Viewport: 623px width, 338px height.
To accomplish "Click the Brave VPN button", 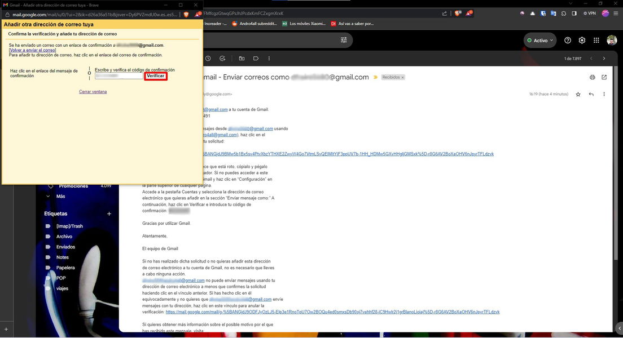I will (x=590, y=14).
